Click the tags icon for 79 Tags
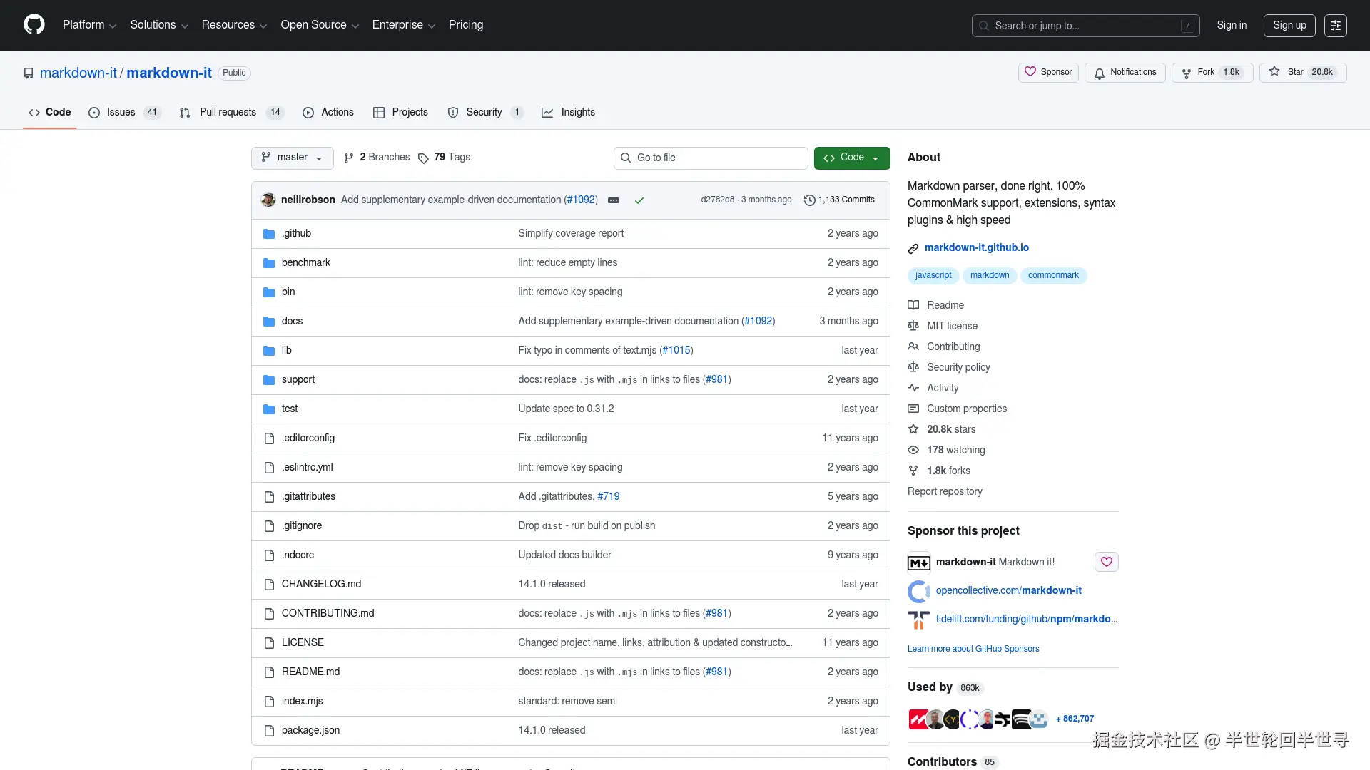The width and height of the screenshot is (1370, 770). click(423, 158)
